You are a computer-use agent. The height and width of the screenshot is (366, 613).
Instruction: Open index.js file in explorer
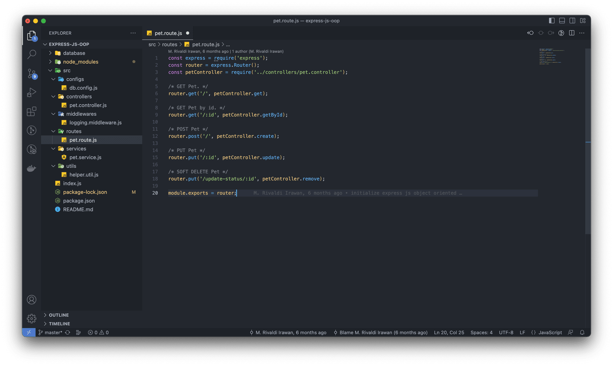pyautogui.click(x=72, y=183)
